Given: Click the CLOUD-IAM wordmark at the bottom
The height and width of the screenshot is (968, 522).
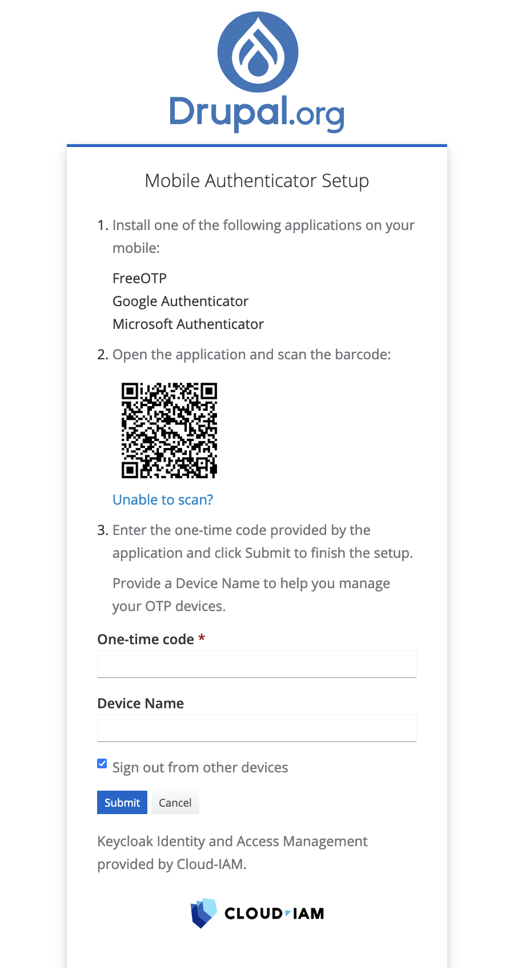Looking at the screenshot, I should click(274, 914).
